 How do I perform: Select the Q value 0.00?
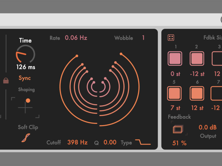point(110,142)
